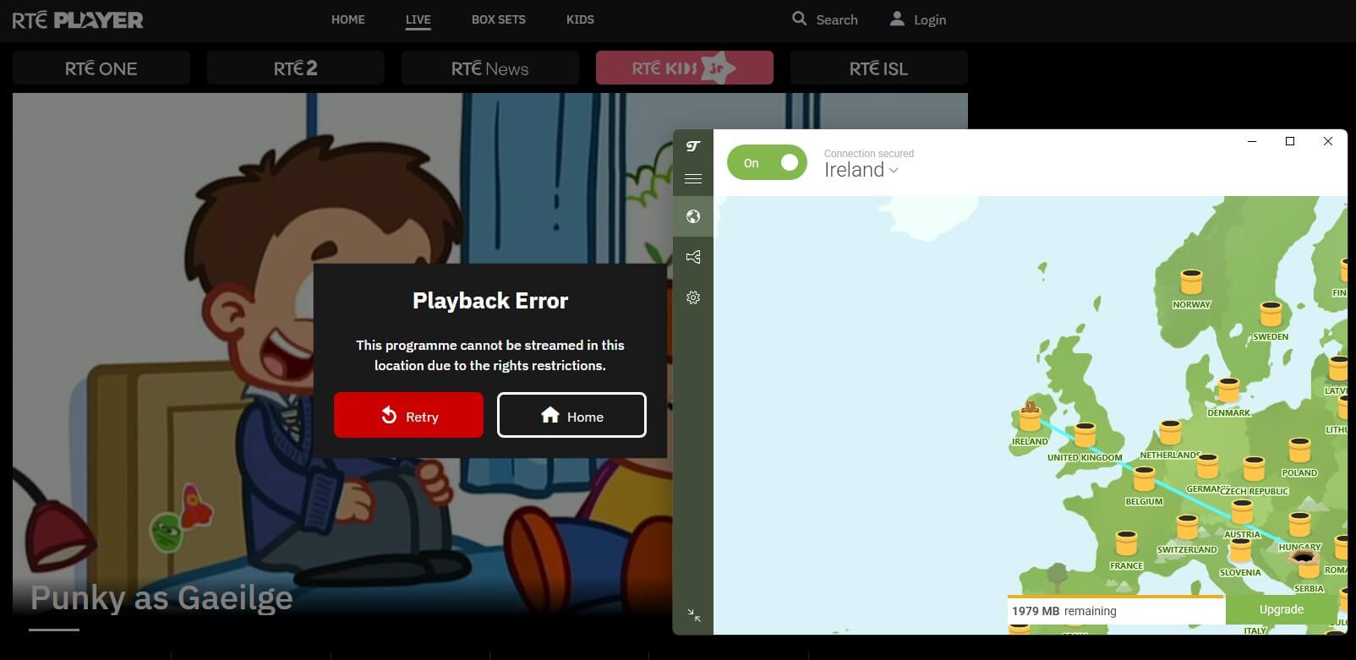Click the Punky as Gaeilge title
The height and width of the screenshot is (660, 1356).
tap(161, 597)
